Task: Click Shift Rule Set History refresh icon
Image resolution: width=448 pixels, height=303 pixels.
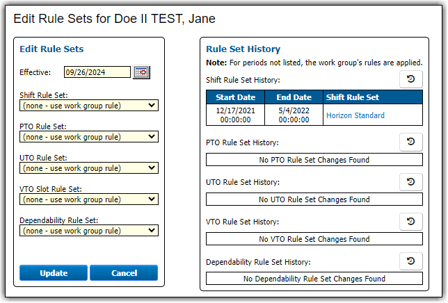Action: 410,79
